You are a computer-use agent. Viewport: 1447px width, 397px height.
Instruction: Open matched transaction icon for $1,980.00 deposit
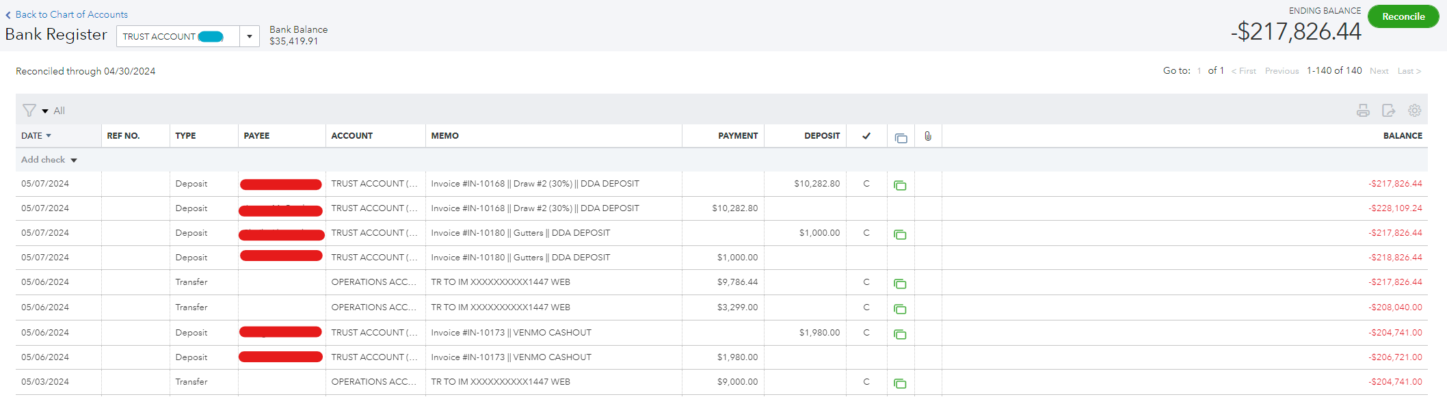tap(900, 334)
